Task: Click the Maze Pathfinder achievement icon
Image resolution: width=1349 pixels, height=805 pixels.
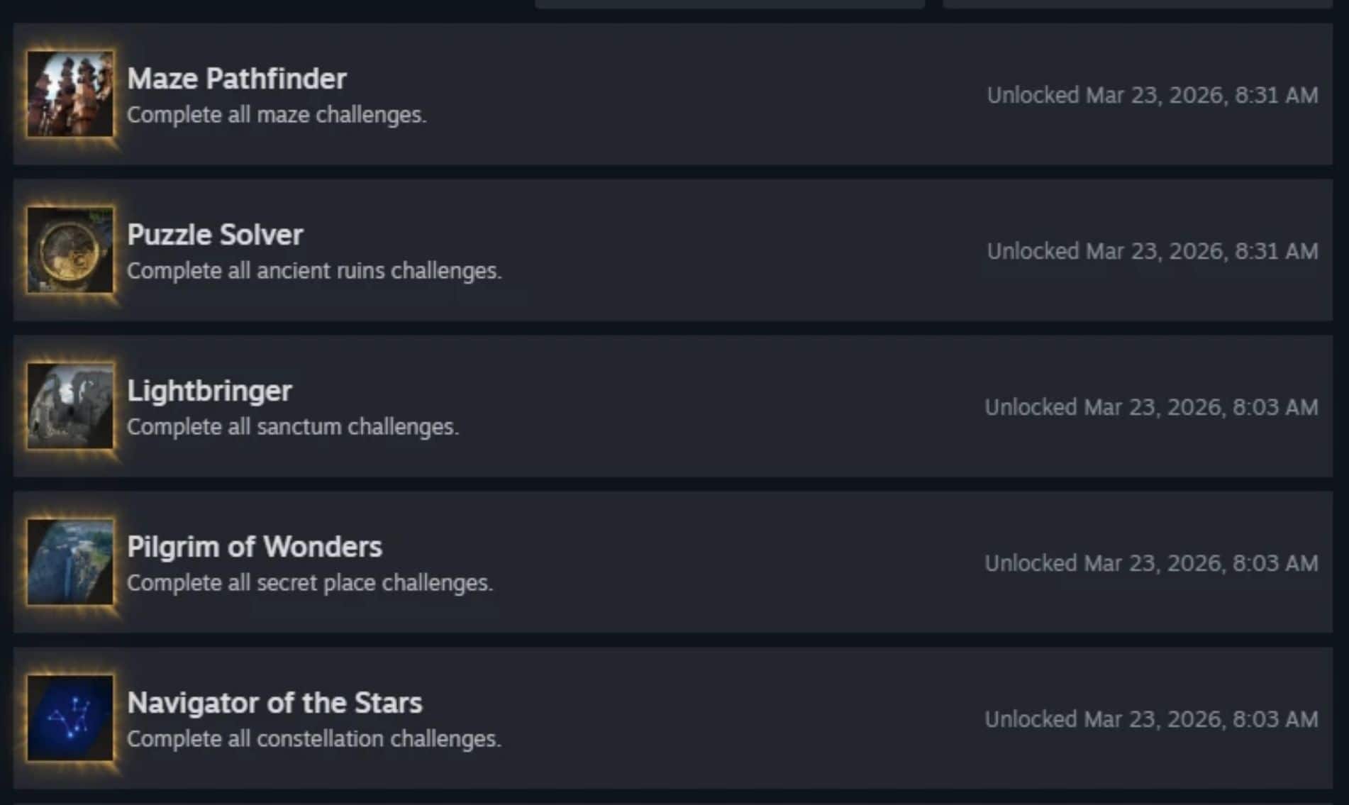Action: coord(71,96)
